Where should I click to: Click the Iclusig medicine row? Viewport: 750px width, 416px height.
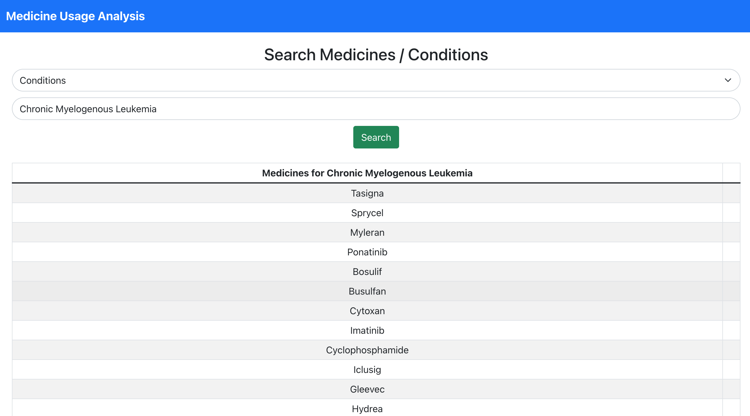pos(367,370)
